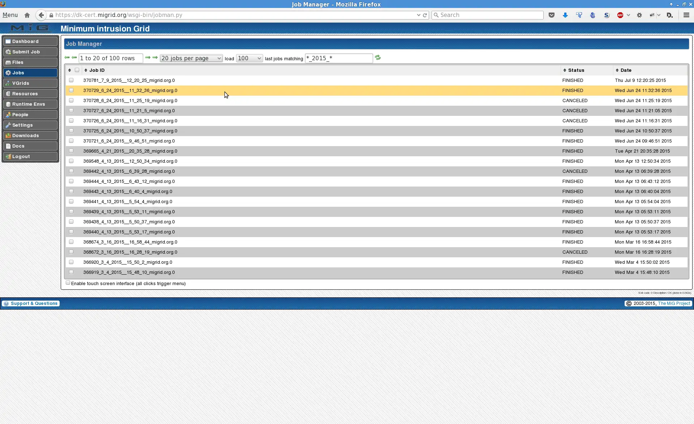The image size is (694, 424).
Task: Edit the jobs matching filter field
Action: pos(339,58)
